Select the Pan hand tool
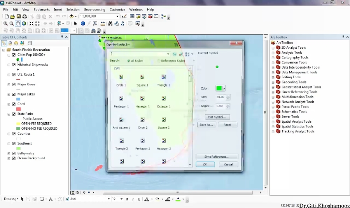 click(17, 23)
